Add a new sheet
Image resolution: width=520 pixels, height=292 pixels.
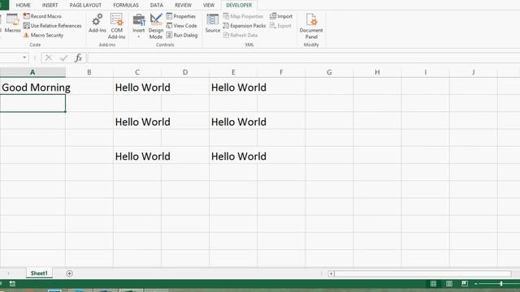(x=69, y=273)
